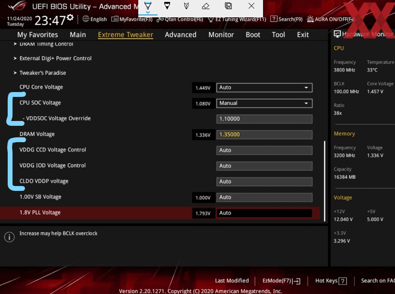395x294 pixels.
Task: Select the second pen annotation tool
Action: point(167,6)
